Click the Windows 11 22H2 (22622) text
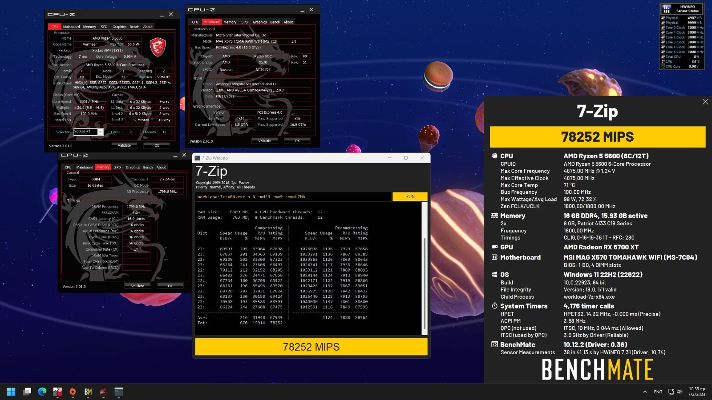Viewport: 712px width, 400px height. tap(603, 275)
